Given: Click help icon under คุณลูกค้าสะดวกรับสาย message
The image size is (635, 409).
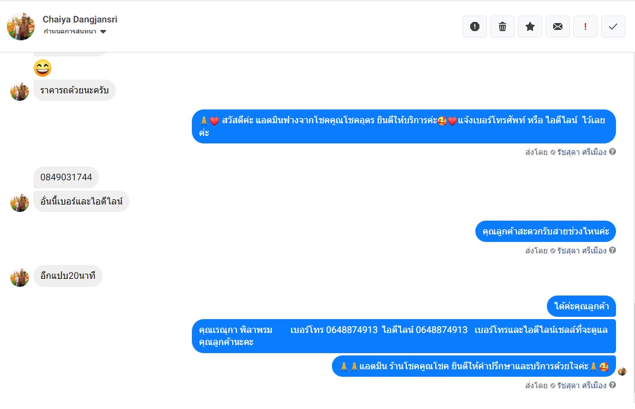Looking at the screenshot, I should click(x=613, y=250).
